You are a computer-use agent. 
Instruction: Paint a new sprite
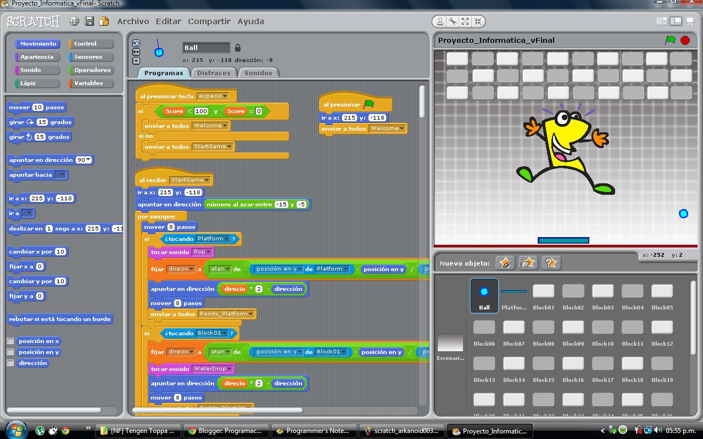(504, 263)
